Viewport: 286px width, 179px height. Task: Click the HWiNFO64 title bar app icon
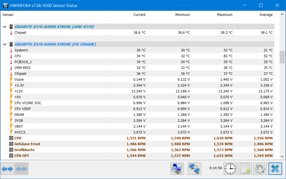[x=5, y=6]
